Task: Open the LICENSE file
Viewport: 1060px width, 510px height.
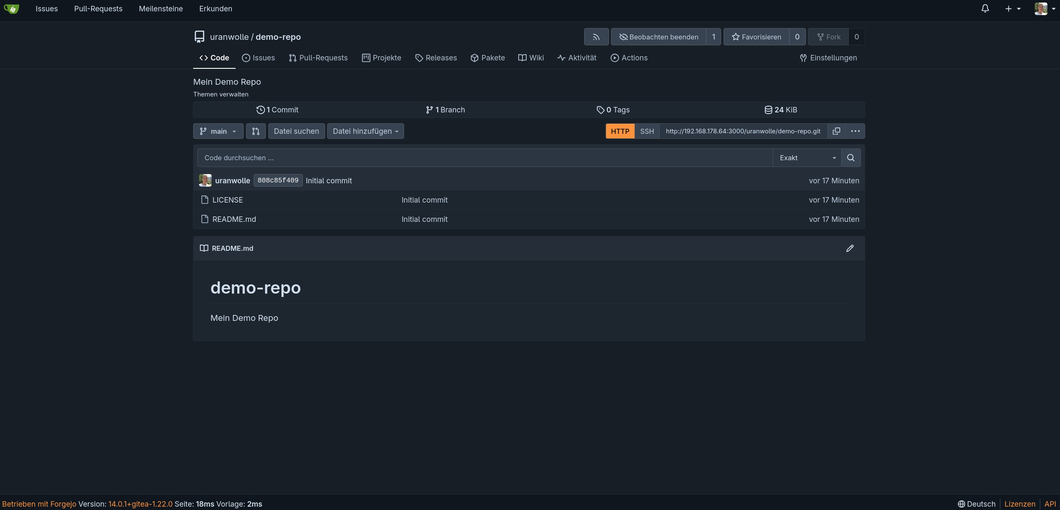Action: click(227, 200)
